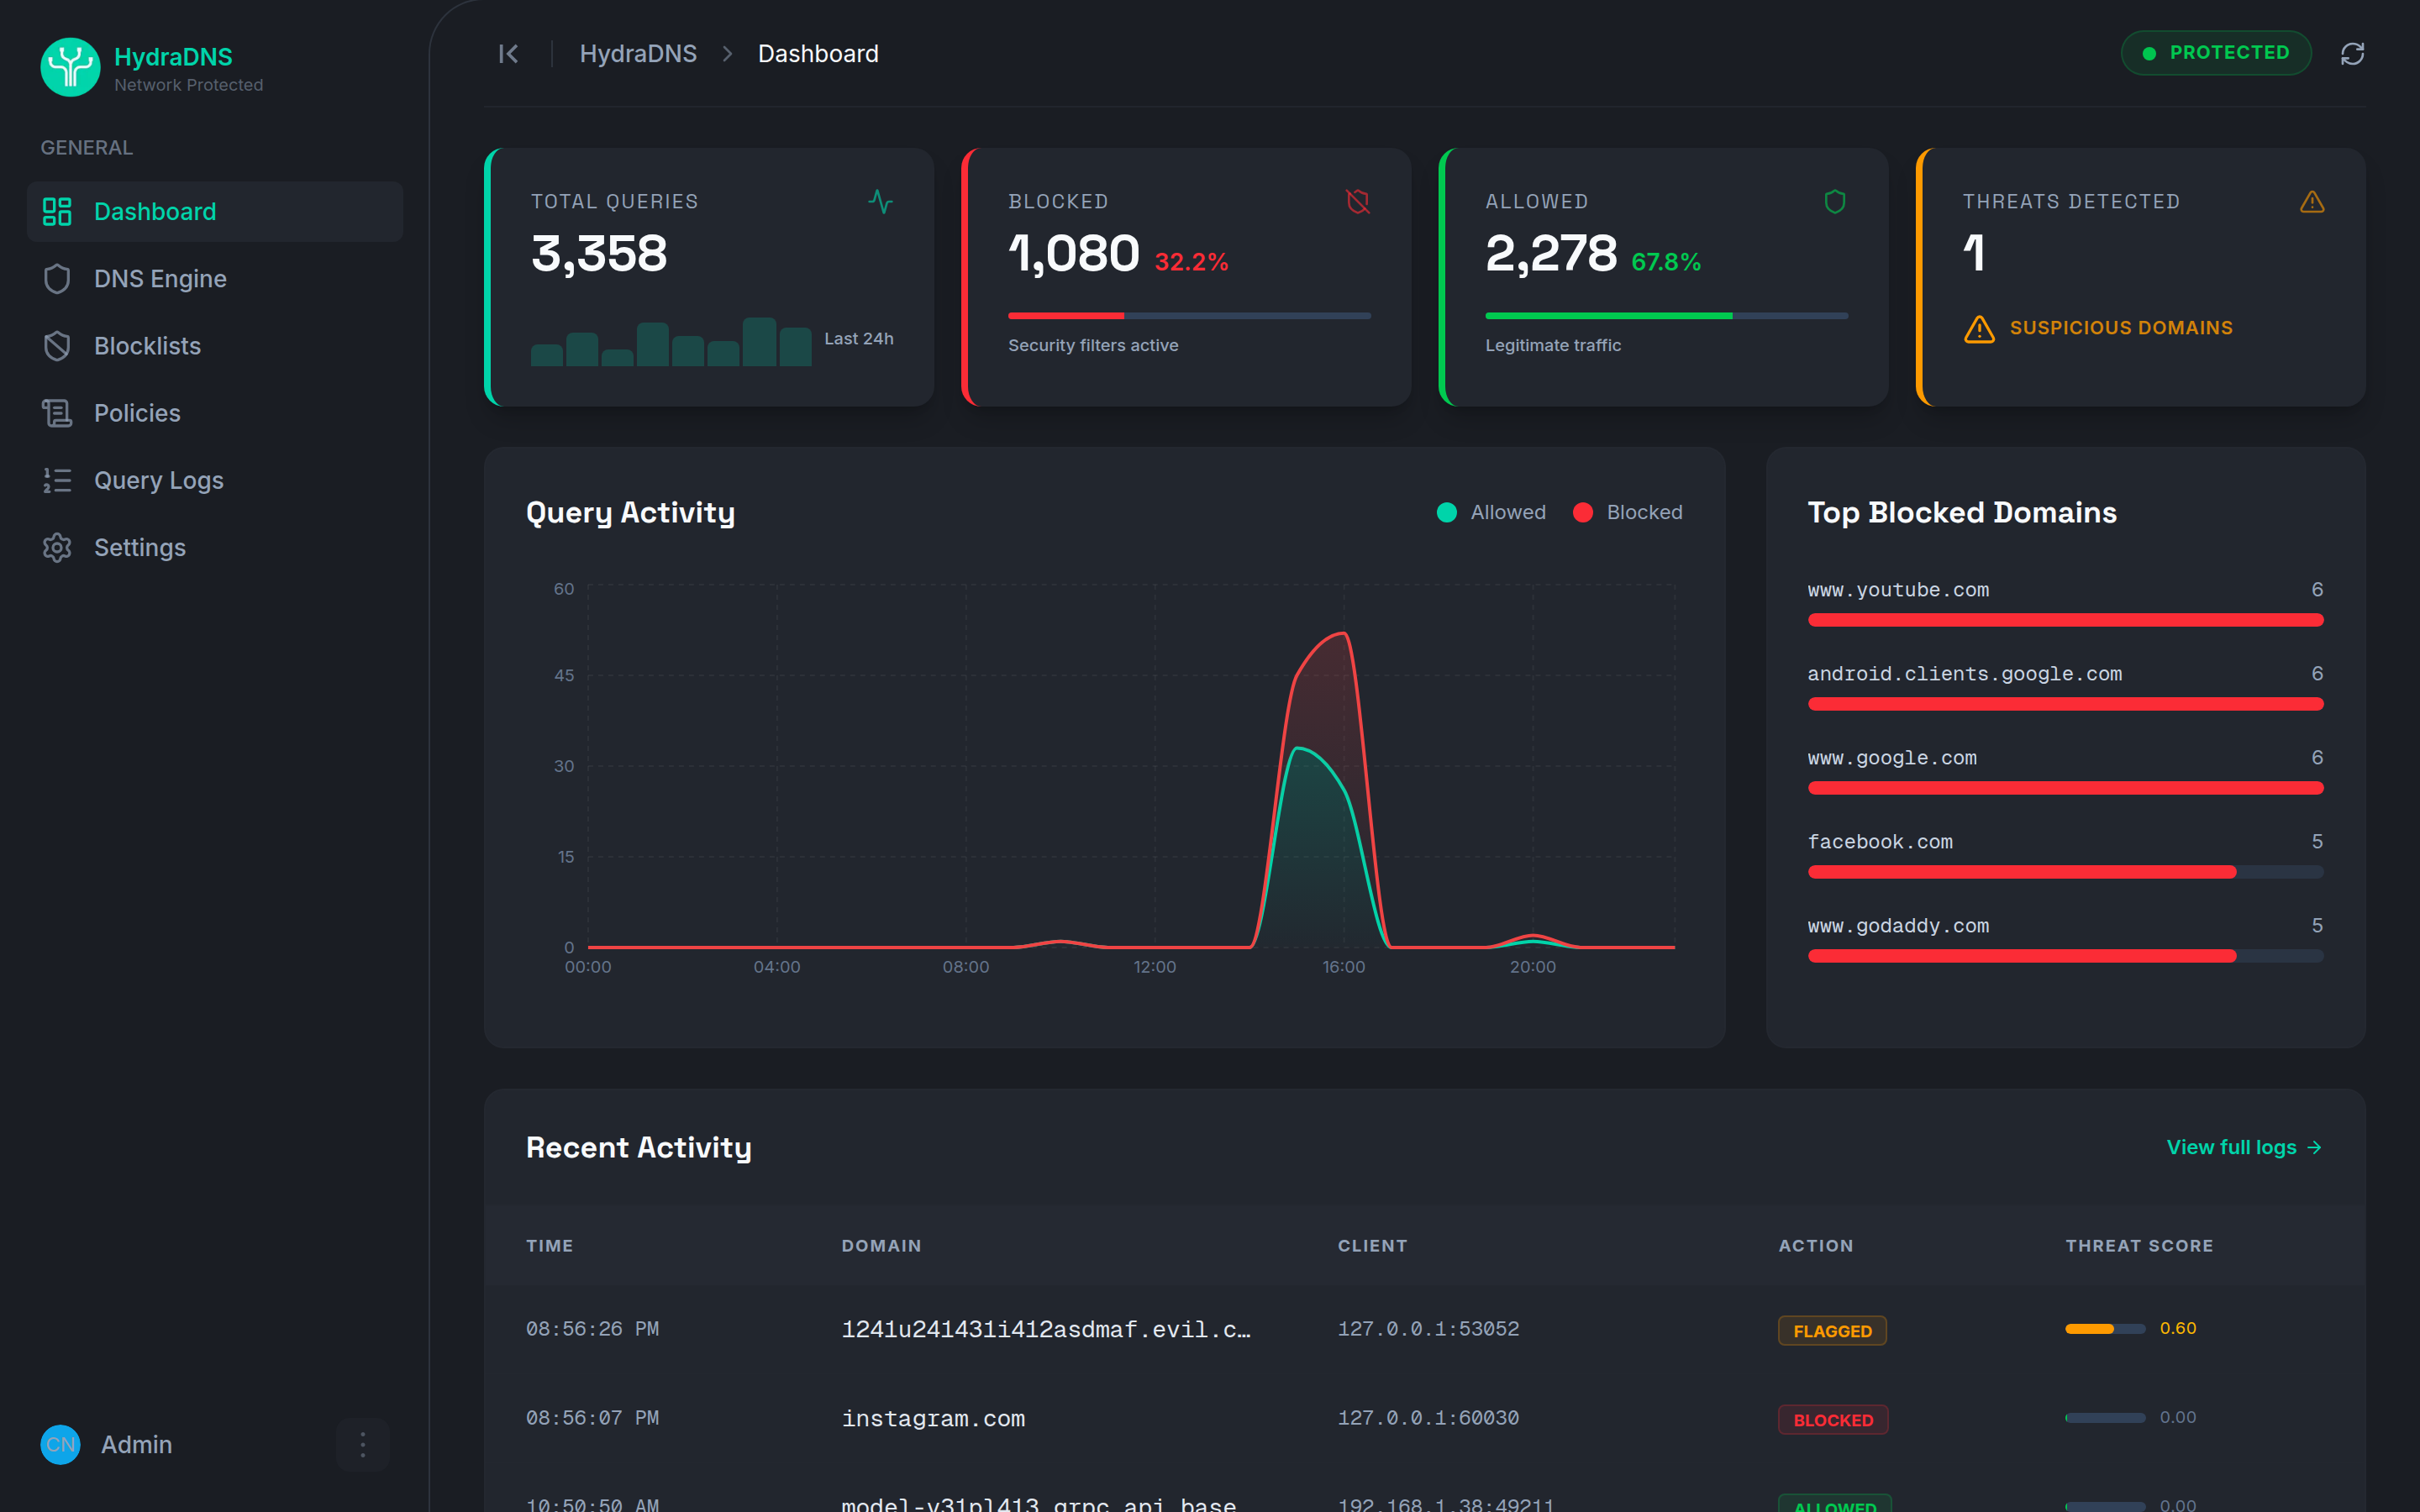Screen dimensions: 2420x1512
Task: Click the warning icon beside Suspicious Domains
Action: 1979,329
